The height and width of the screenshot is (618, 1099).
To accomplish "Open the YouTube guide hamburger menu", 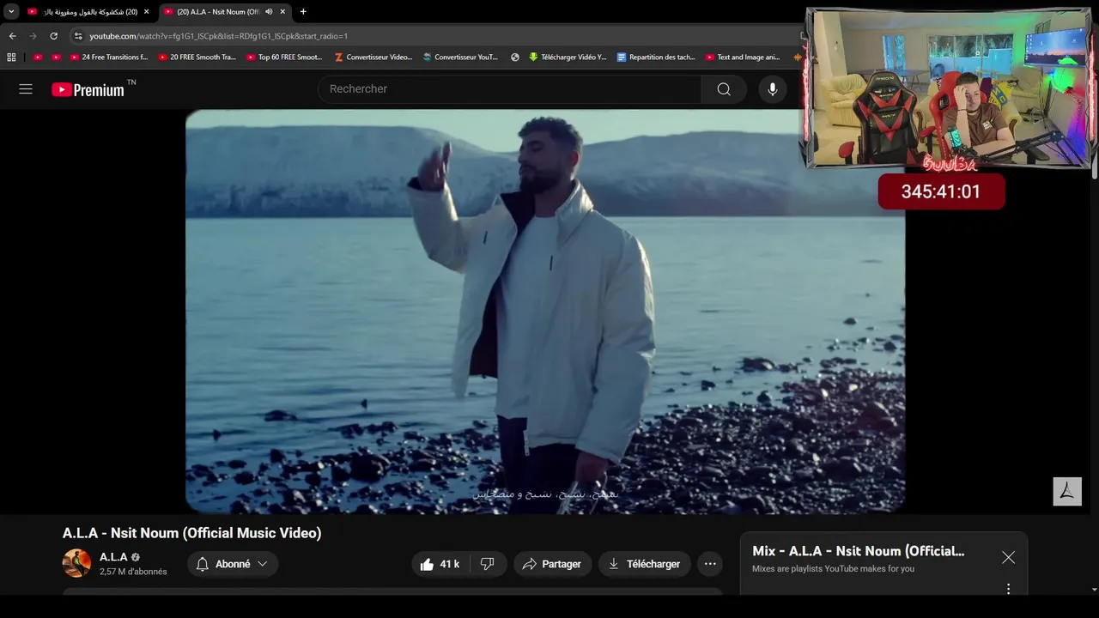I will coord(26,89).
